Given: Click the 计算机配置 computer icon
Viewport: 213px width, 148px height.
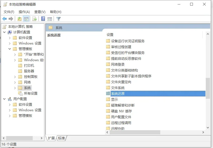Looking at the screenshot, I should tap(10, 32).
